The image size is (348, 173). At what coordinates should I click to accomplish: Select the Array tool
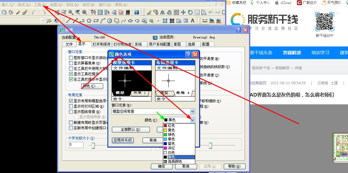coord(176,12)
